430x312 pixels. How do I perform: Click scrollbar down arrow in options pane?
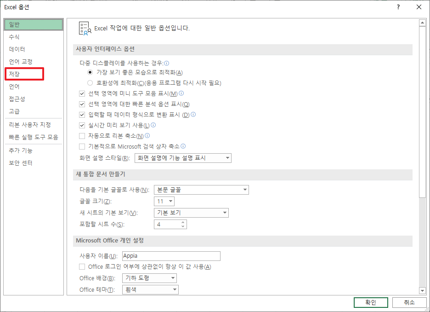(422, 290)
